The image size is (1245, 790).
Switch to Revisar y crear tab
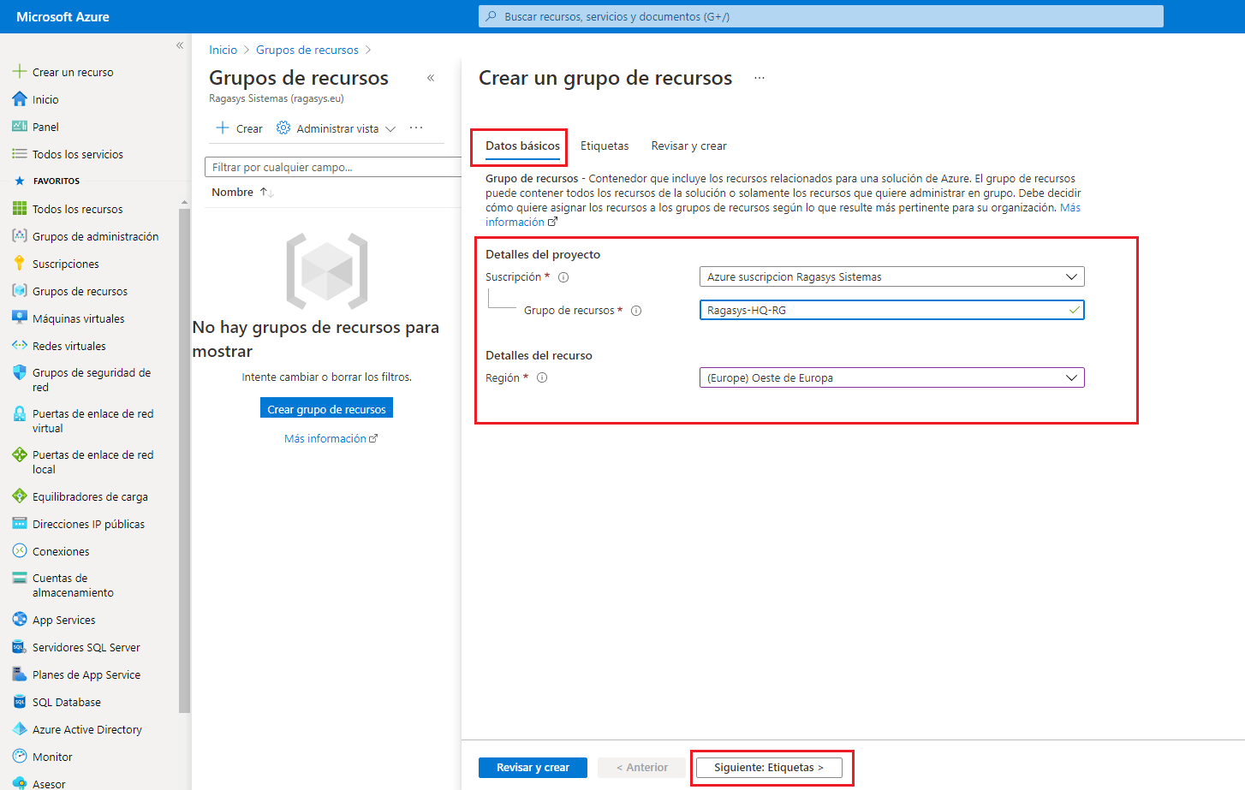coord(688,146)
